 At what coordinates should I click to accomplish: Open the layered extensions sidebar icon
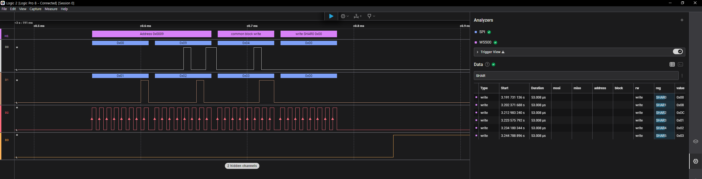695,142
